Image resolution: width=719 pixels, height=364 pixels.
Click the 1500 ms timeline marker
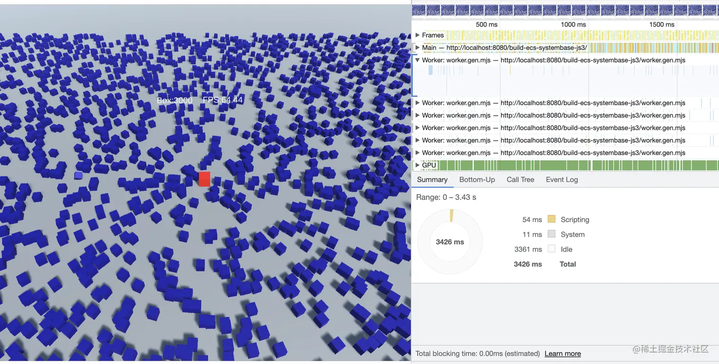(662, 24)
